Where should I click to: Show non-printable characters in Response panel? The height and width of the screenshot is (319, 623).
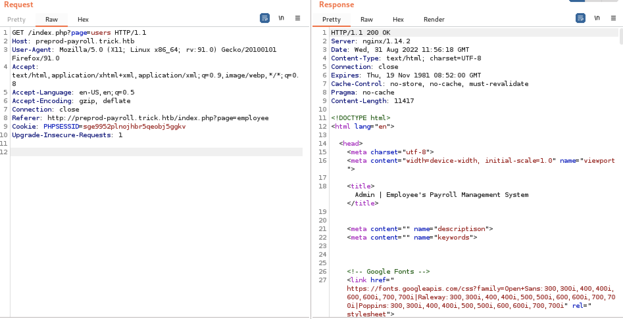coord(597,18)
